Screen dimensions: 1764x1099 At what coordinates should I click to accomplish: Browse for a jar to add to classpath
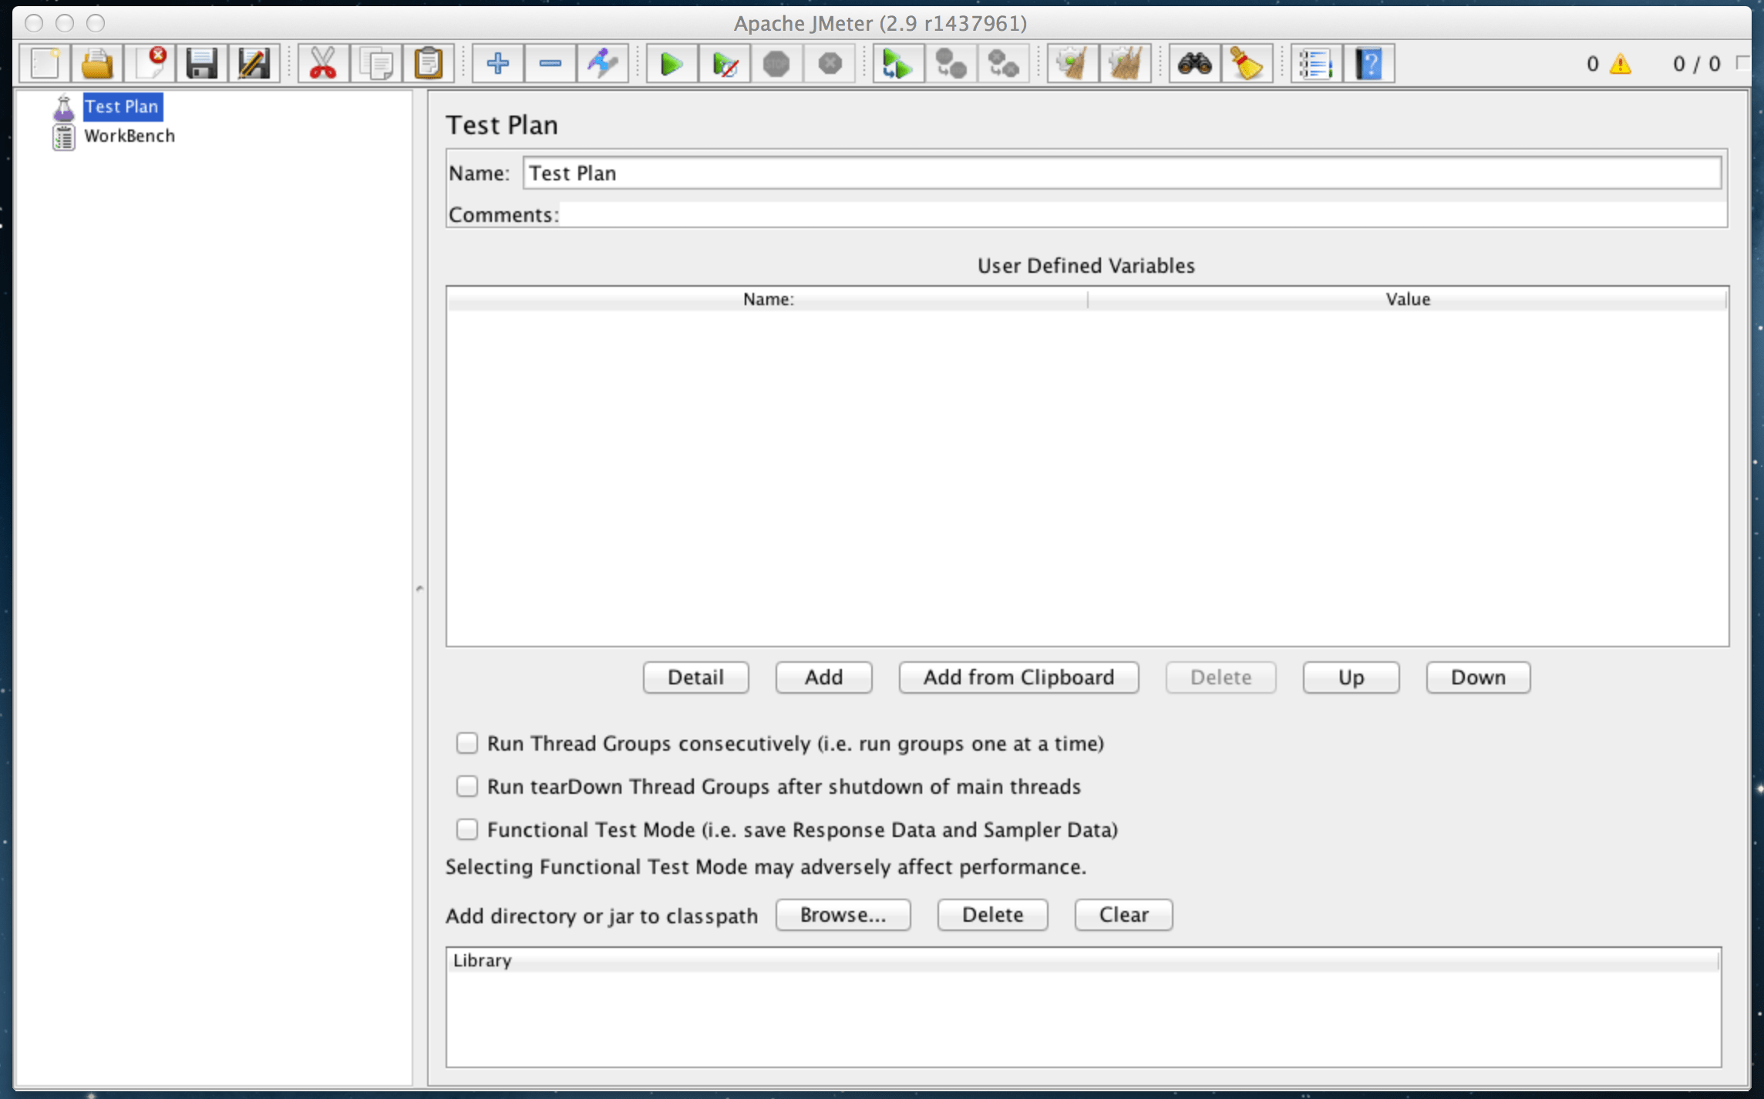[x=843, y=915]
